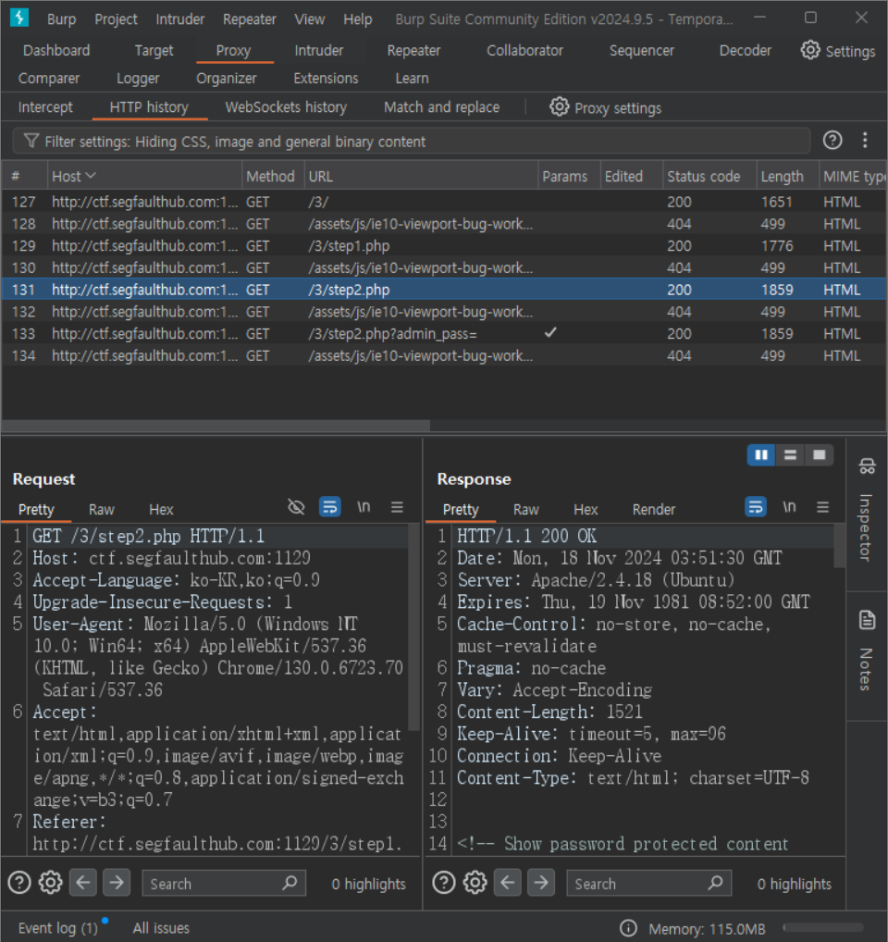Open Proxy settings gear icon
Image resolution: width=888 pixels, height=942 pixels.
click(x=559, y=107)
